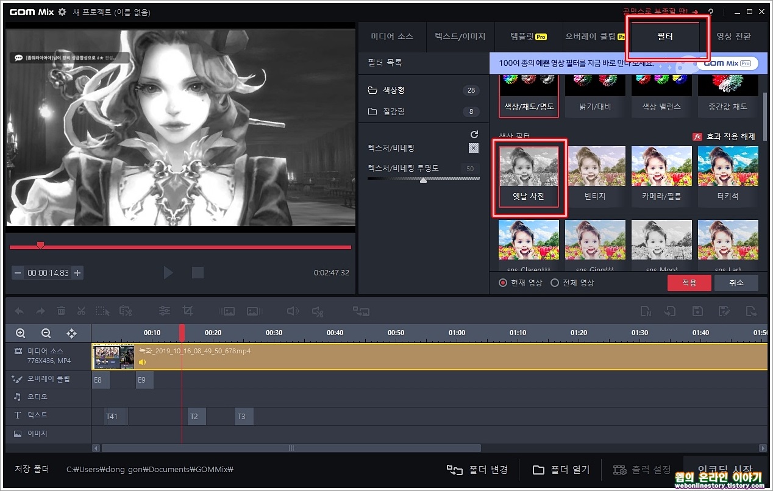The width and height of the screenshot is (773, 491).
Task: Click 출력 설정 button
Action: point(642,470)
